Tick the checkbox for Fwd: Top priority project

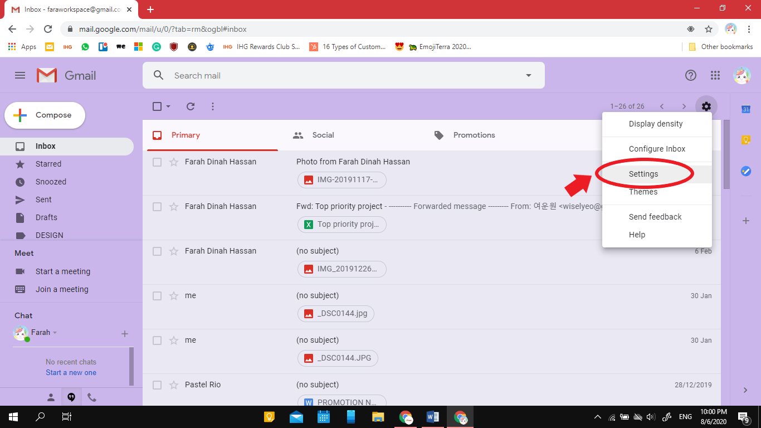click(x=157, y=207)
